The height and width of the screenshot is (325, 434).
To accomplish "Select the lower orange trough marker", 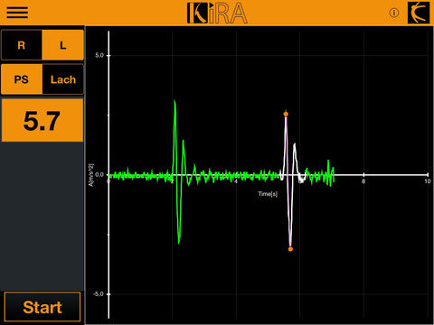I will point(290,249).
